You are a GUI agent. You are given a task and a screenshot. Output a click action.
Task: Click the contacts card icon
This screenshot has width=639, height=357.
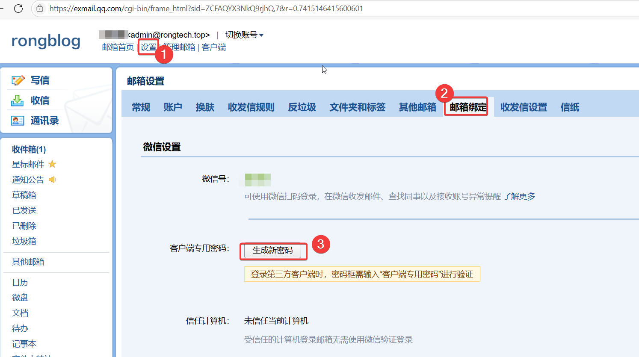18,121
